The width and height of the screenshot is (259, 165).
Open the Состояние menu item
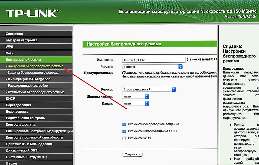pos(36,34)
